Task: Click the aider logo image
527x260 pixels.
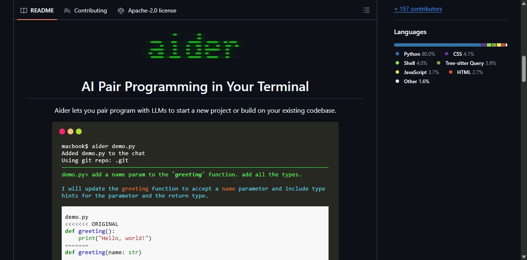Action: coord(195,46)
